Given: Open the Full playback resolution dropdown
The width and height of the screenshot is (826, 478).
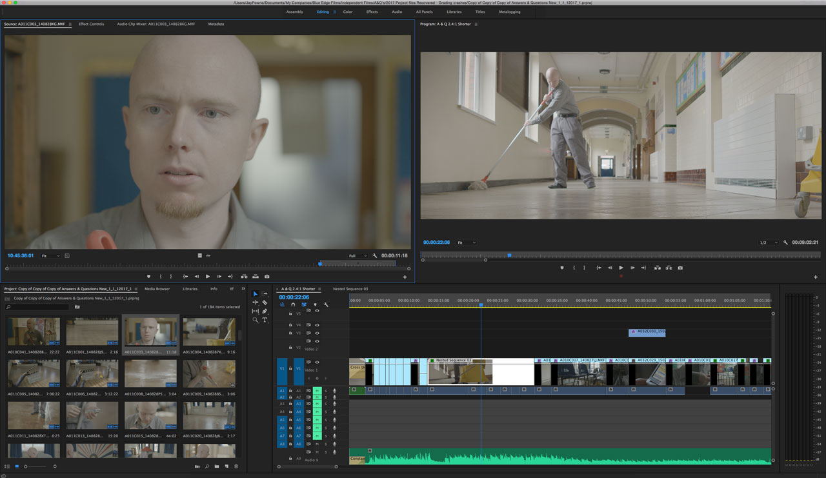Looking at the screenshot, I should (x=358, y=255).
